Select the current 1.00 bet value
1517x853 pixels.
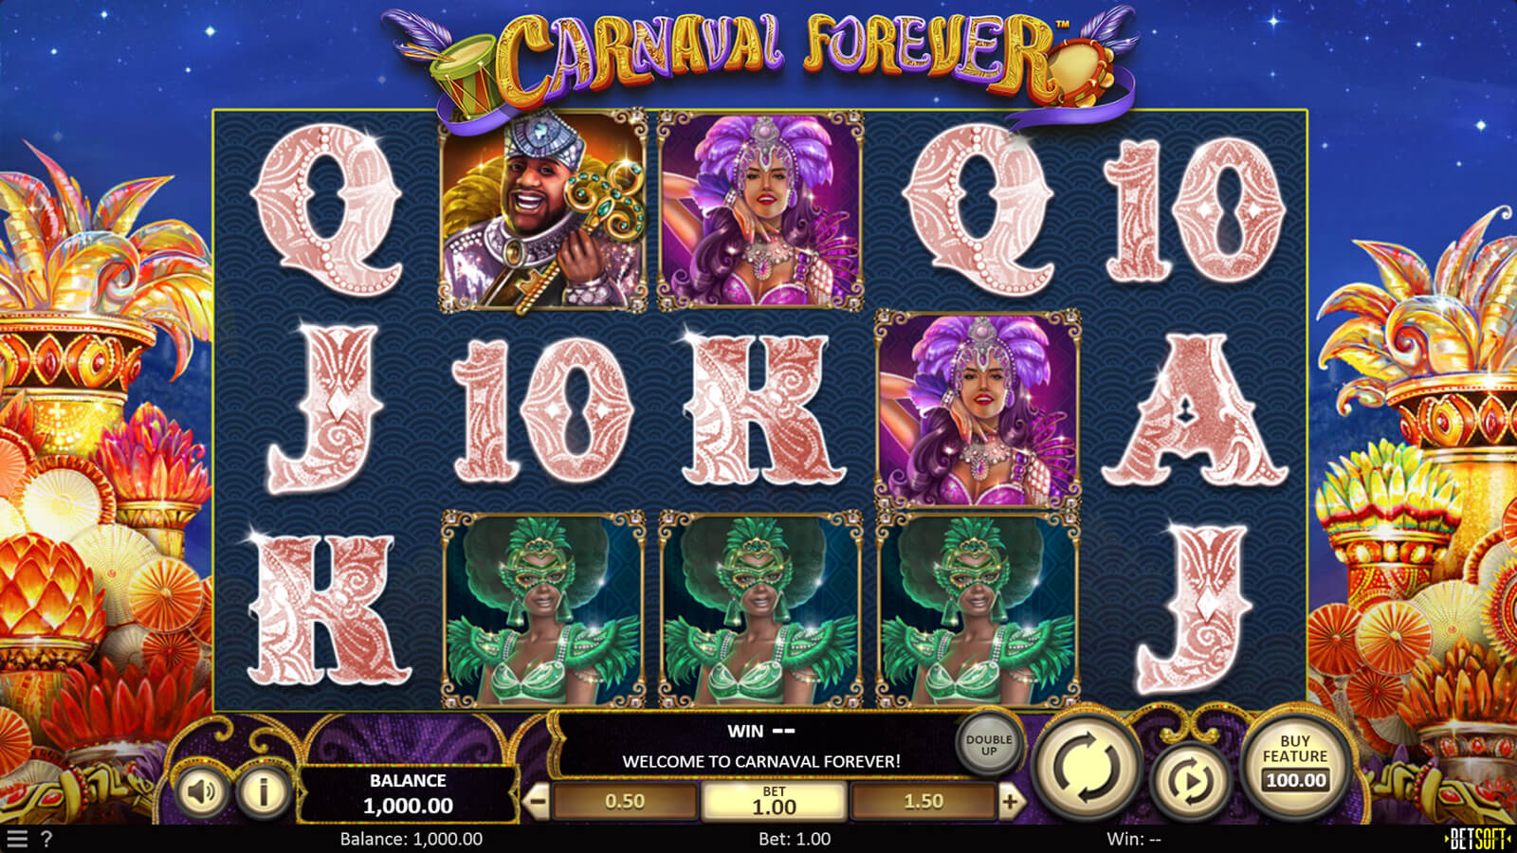tap(774, 802)
